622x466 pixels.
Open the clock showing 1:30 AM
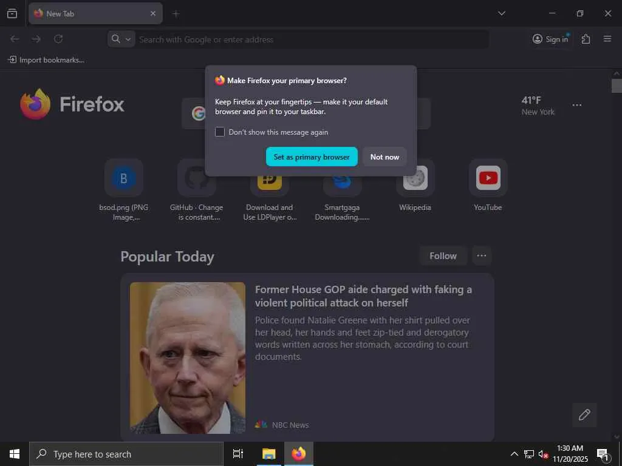(570, 454)
